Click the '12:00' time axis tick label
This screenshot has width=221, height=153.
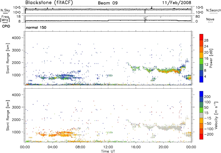pyautogui.click(x=108, y=147)
